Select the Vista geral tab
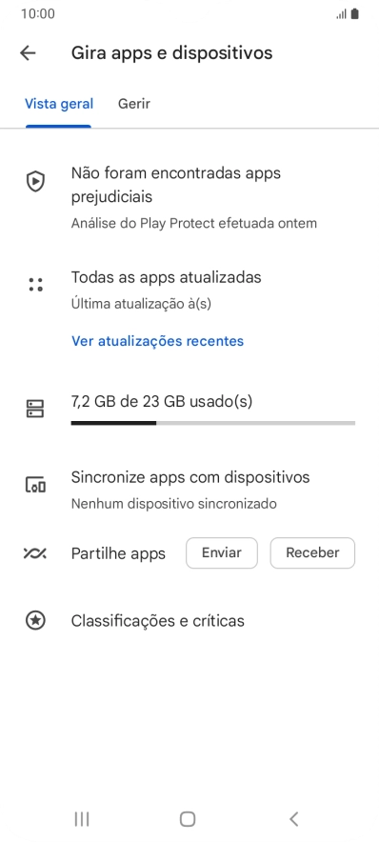Viewport: 379px width, 842px height. [x=59, y=104]
